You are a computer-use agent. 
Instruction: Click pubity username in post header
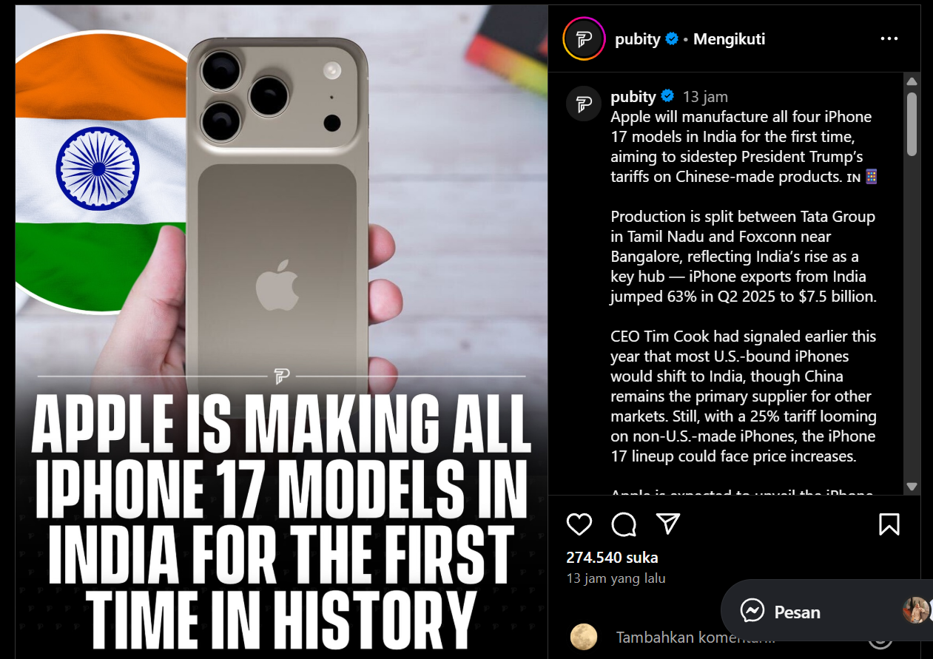pyautogui.click(x=638, y=39)
